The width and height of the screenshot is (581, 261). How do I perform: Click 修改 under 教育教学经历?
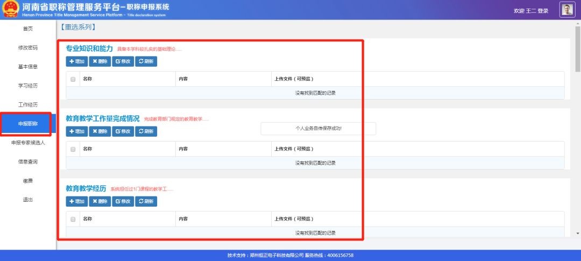point(123,201)
